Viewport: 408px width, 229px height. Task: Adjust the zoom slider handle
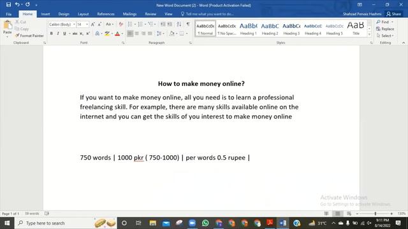(x=375, y=214)
